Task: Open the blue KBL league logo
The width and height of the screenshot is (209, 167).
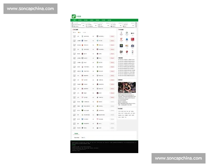Action: coord(132,46)
